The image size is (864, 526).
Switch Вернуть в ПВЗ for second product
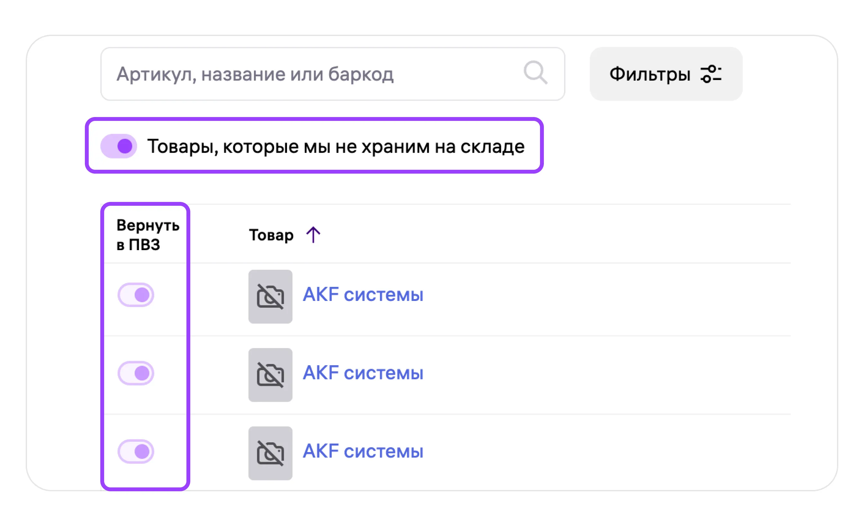(x=136, y=373)
